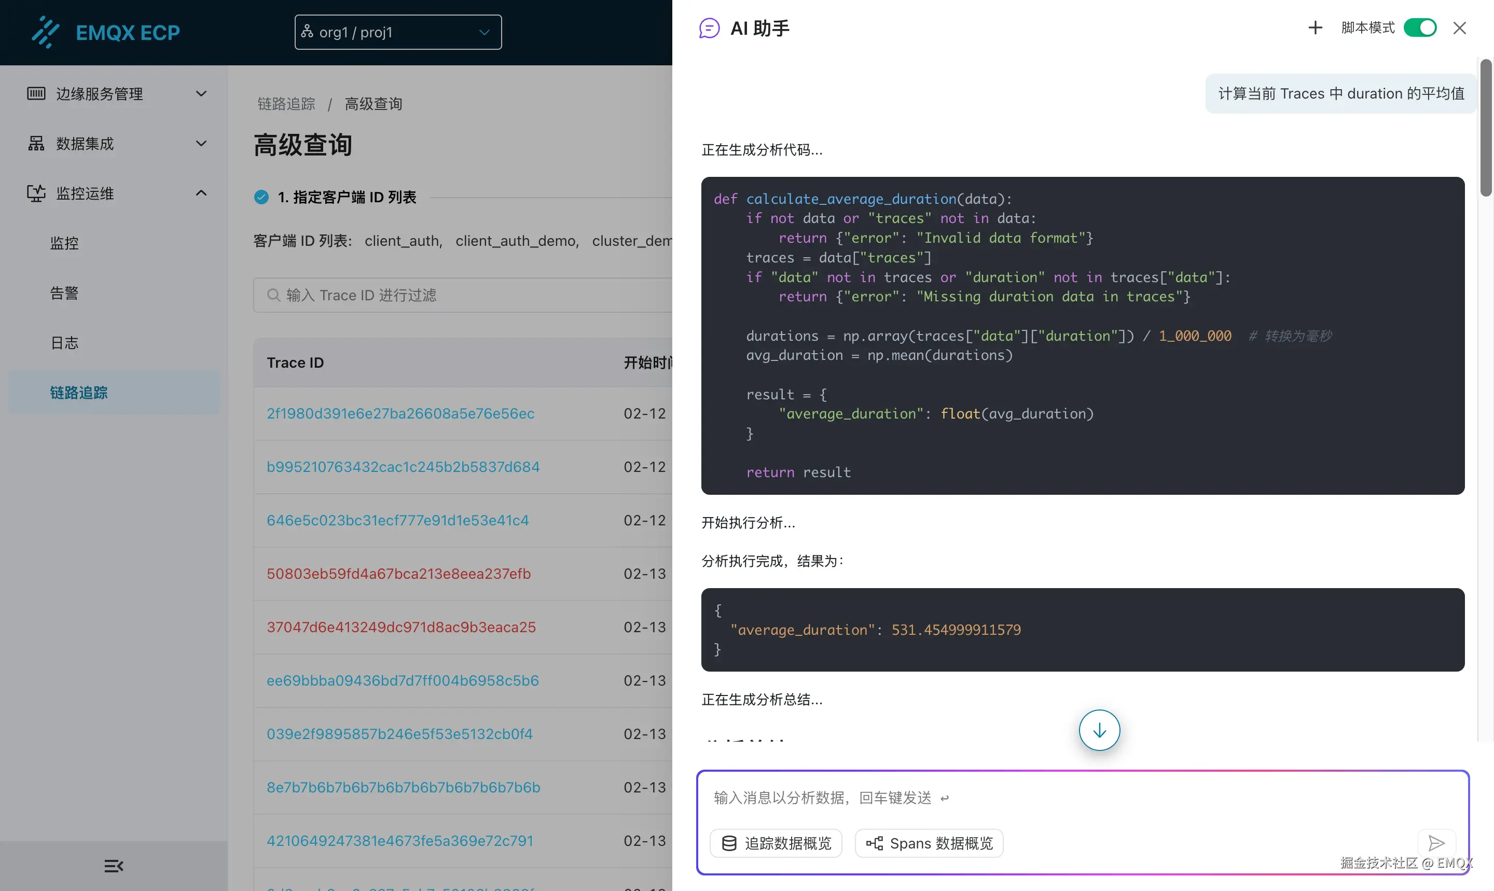Open trace 2f1980d391e6e27ba26608a5e76e56ec
This screenshot has height=891, width=1494.
click(400, 414)
